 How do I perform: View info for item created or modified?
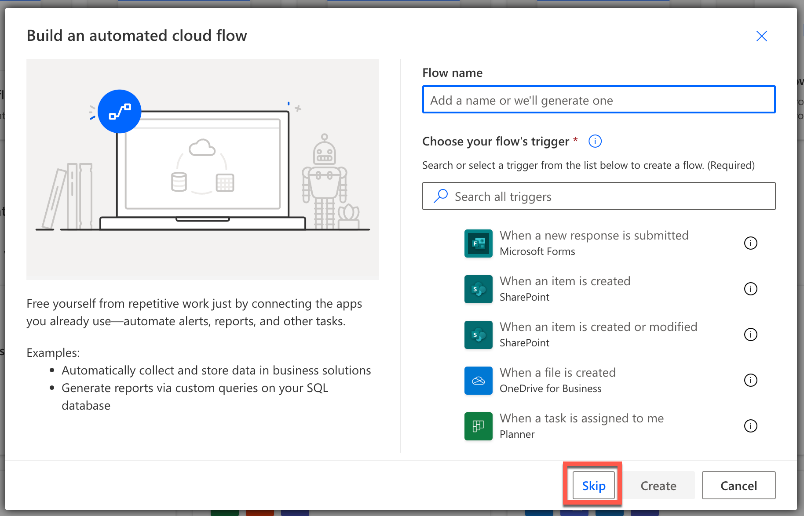750,334
